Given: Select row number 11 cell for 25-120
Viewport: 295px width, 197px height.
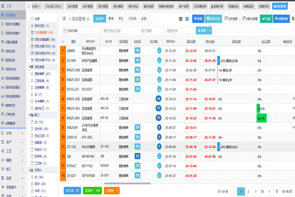Looking at the screenshot, I should pyautogui.click(x=63, y=147).
